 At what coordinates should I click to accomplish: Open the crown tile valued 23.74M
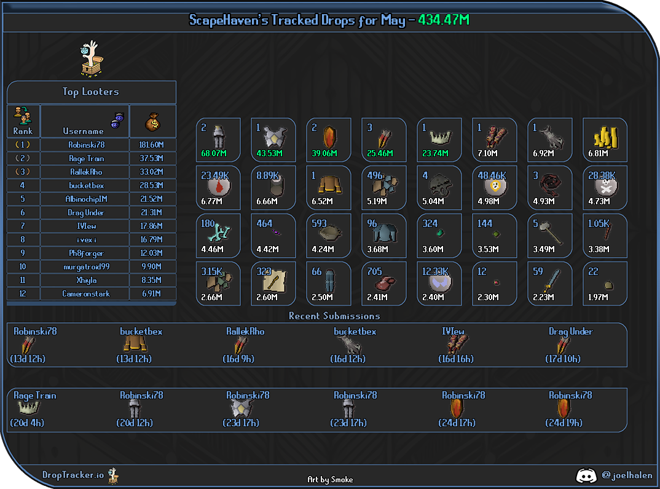(439, 140)
